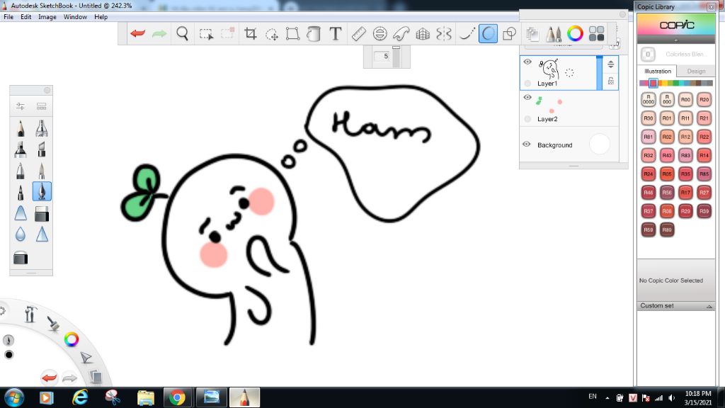Hide Layer1 using its eye icon
The image size is (725, 408).
pos(527,62)
